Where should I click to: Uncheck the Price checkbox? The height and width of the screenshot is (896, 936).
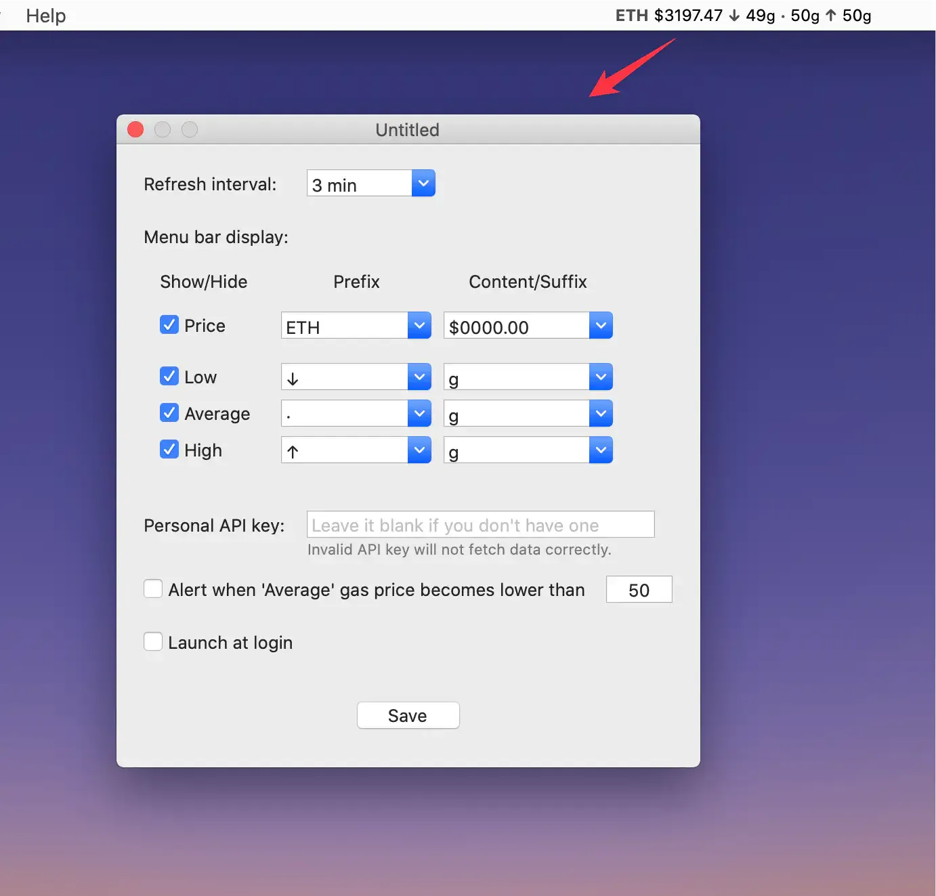(169, 325)
